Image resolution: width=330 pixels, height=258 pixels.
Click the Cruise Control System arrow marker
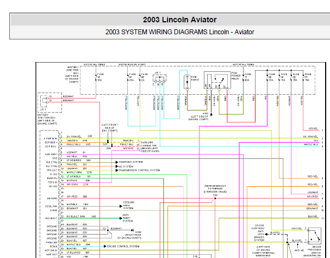(105, 247)
